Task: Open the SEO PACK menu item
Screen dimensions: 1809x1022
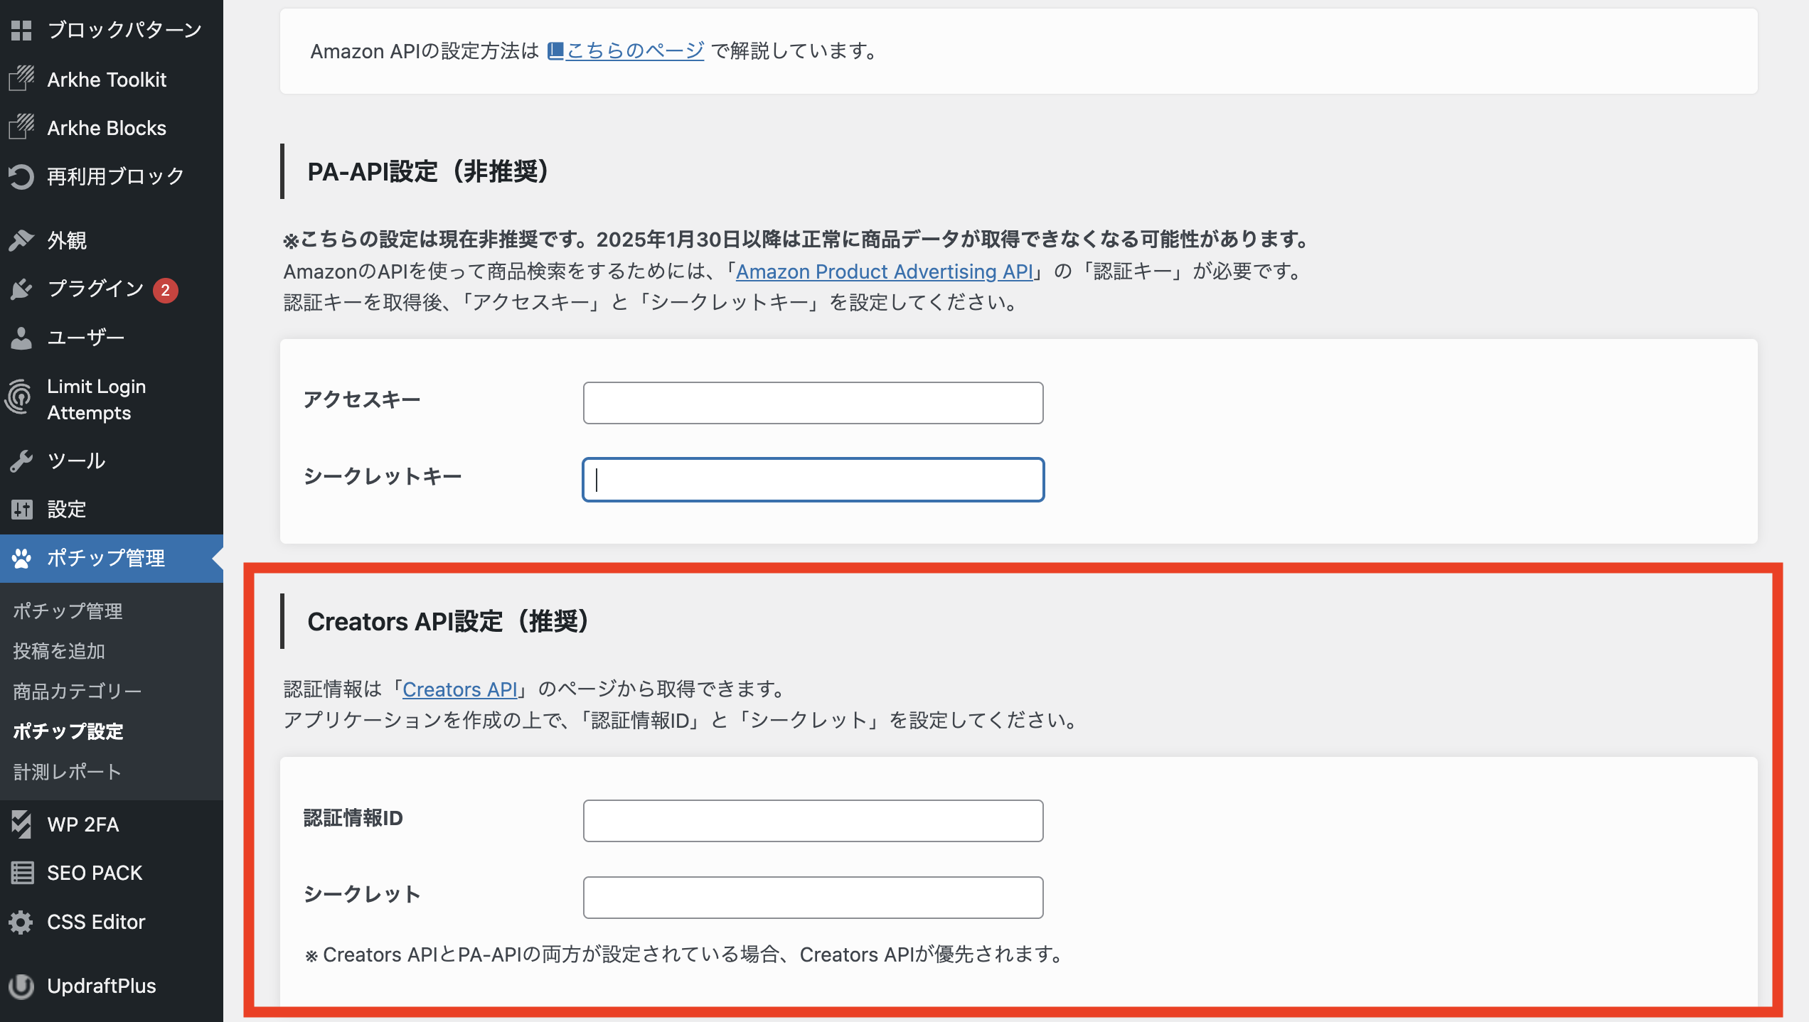Action: [x=95, y=873]
